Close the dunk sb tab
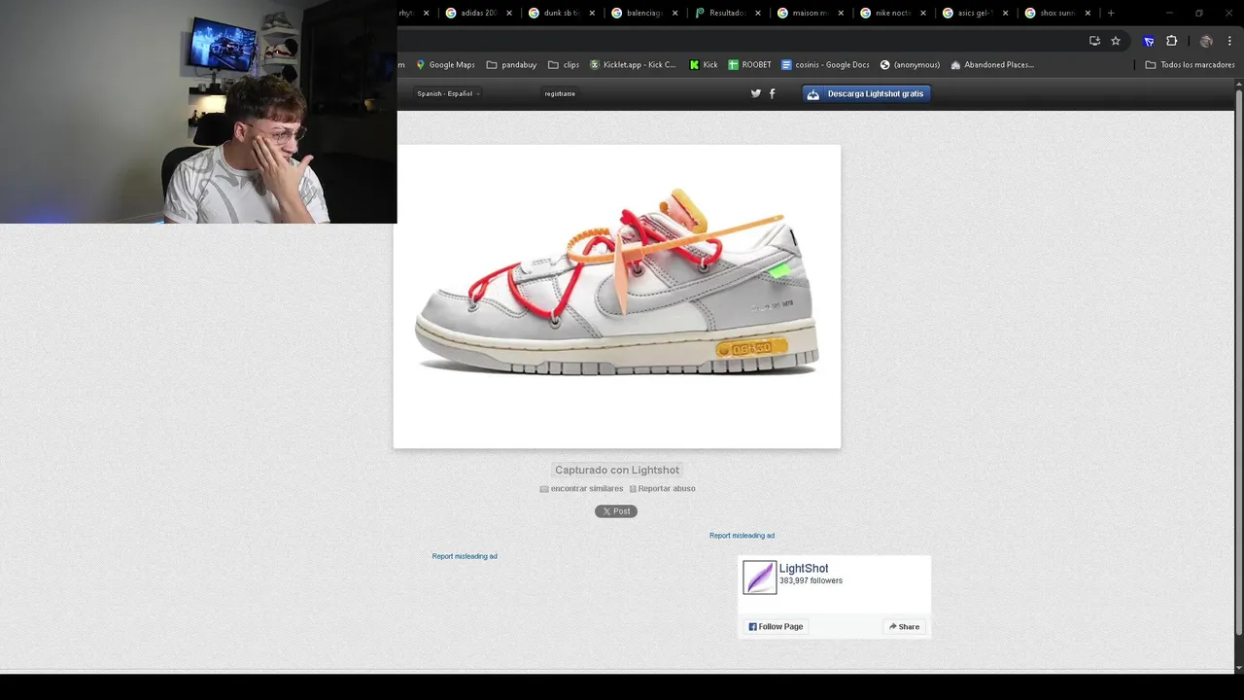 point(592,13)
